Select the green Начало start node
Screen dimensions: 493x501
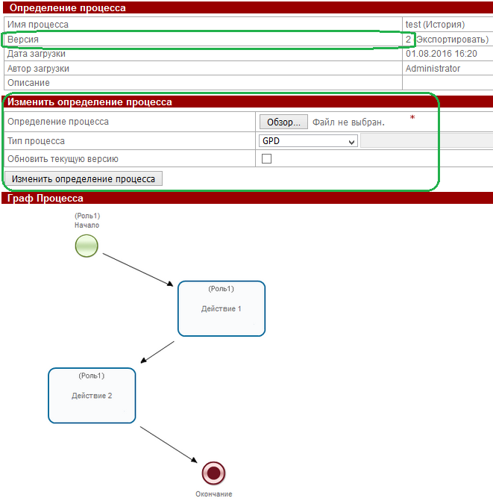coord(87,246)
